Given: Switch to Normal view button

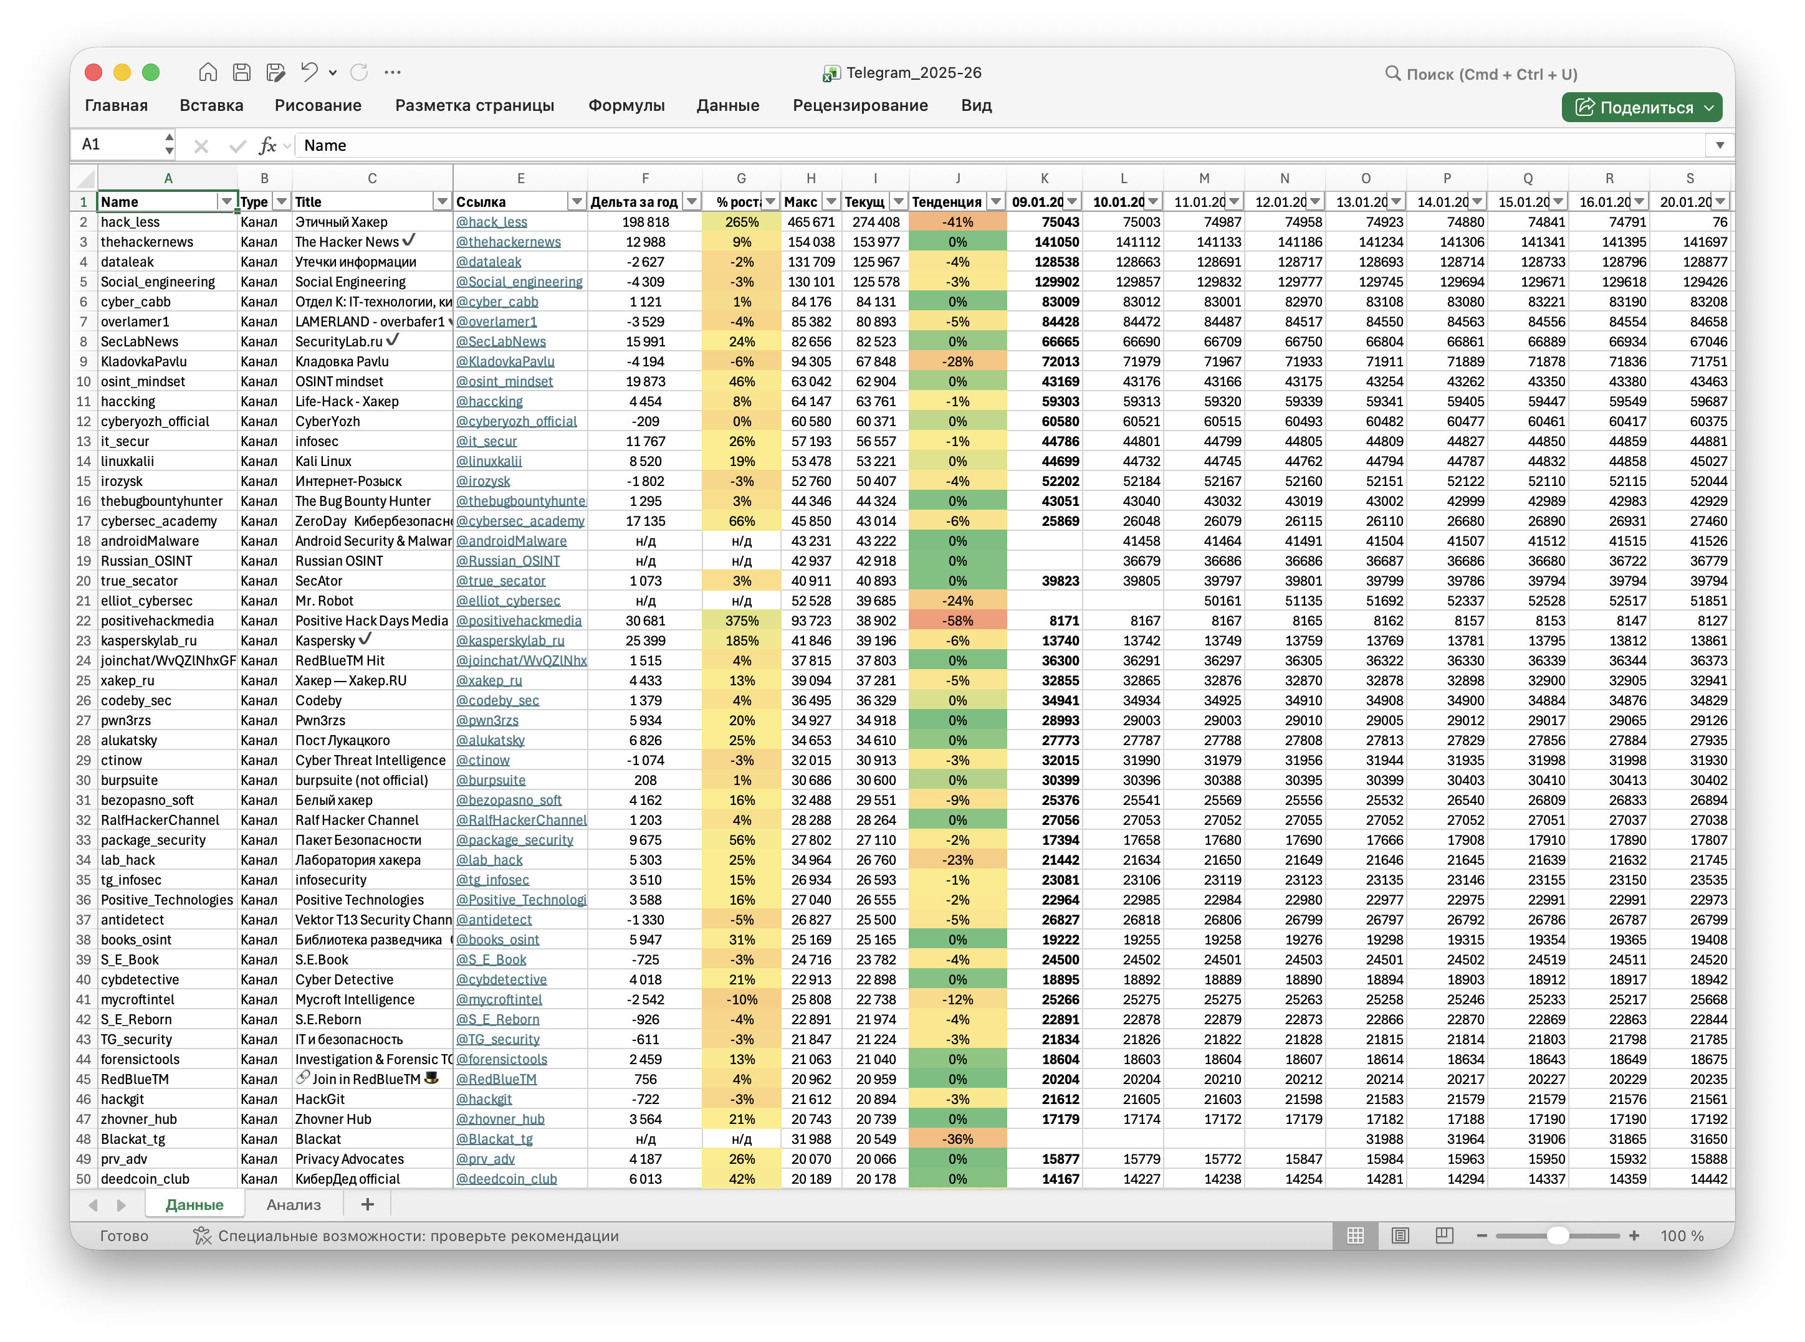Looking at the screenshot, I should pos(1356,1235).
